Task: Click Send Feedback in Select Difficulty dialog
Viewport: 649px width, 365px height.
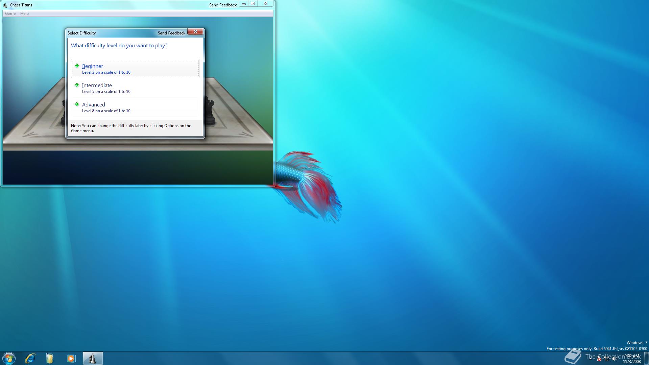Action: (x=171, y=33)
